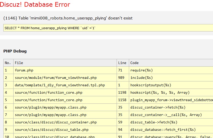This screenshot has height=138, width=213.
Task: Click row number 3 in the debug table
Action: point(8,85)
